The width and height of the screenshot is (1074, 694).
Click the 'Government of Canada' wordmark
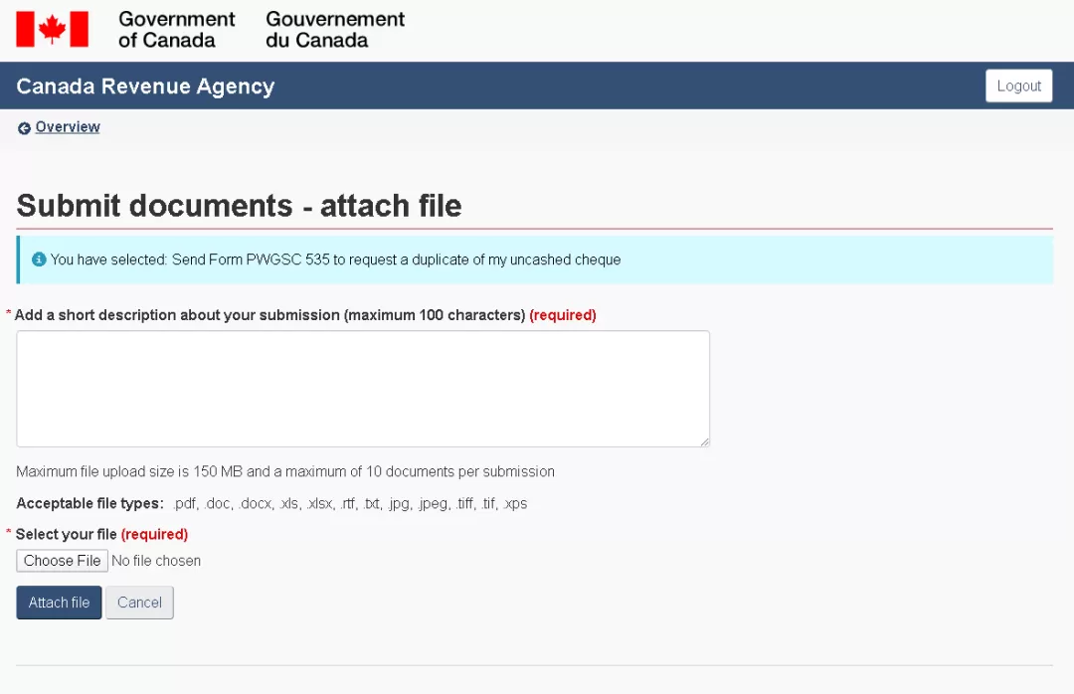[x=177, y=30]
